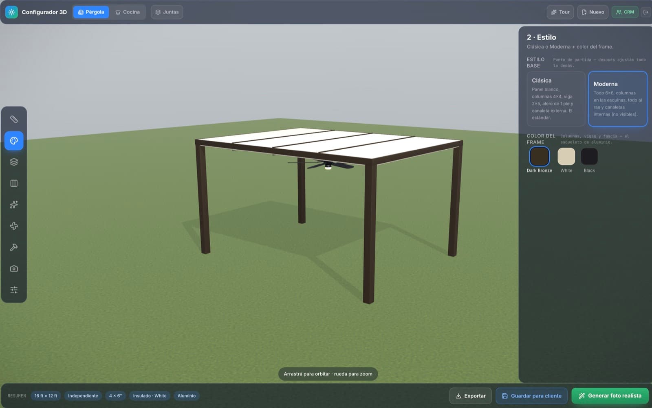
Task: Switch to the Pérgola tab
Action: (x=91, y=12)
